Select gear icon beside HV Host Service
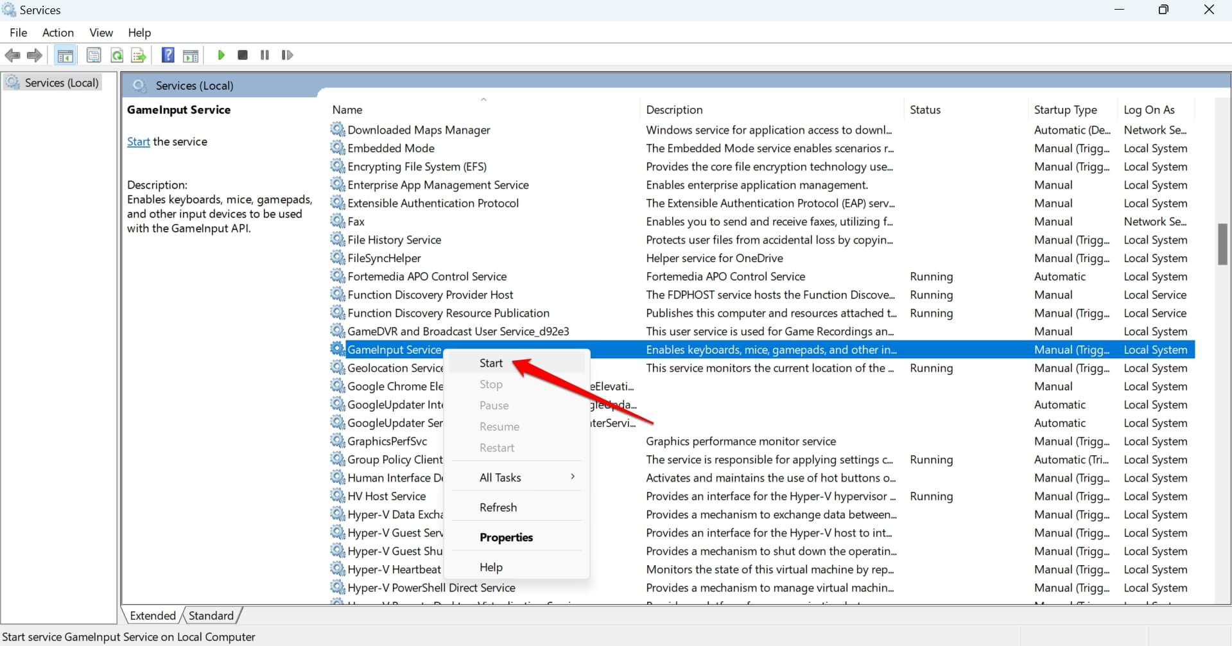This screenshot has height=646, width=1232. pos(338,496)
